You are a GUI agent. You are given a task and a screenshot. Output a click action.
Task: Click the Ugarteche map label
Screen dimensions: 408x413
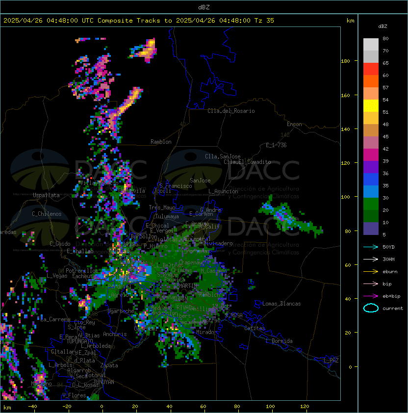point(121,311)
